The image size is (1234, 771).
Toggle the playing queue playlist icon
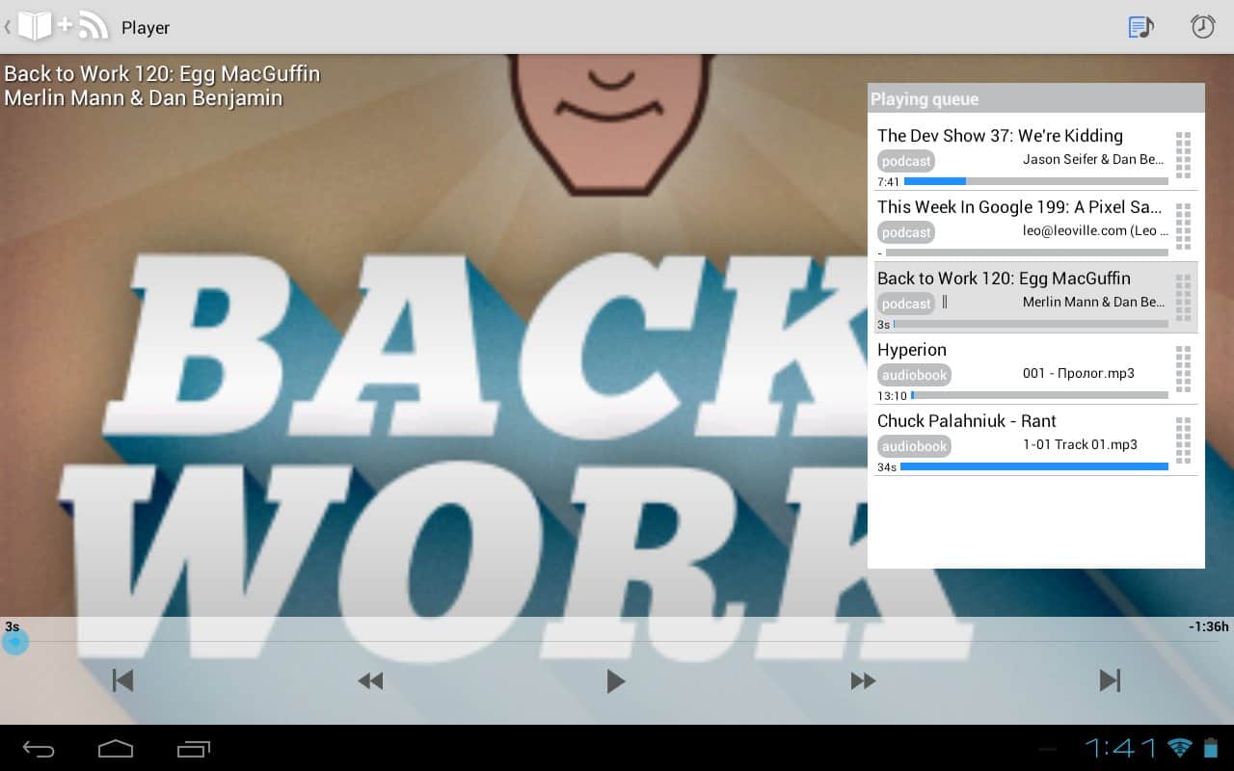click(x=1140, y=27)
